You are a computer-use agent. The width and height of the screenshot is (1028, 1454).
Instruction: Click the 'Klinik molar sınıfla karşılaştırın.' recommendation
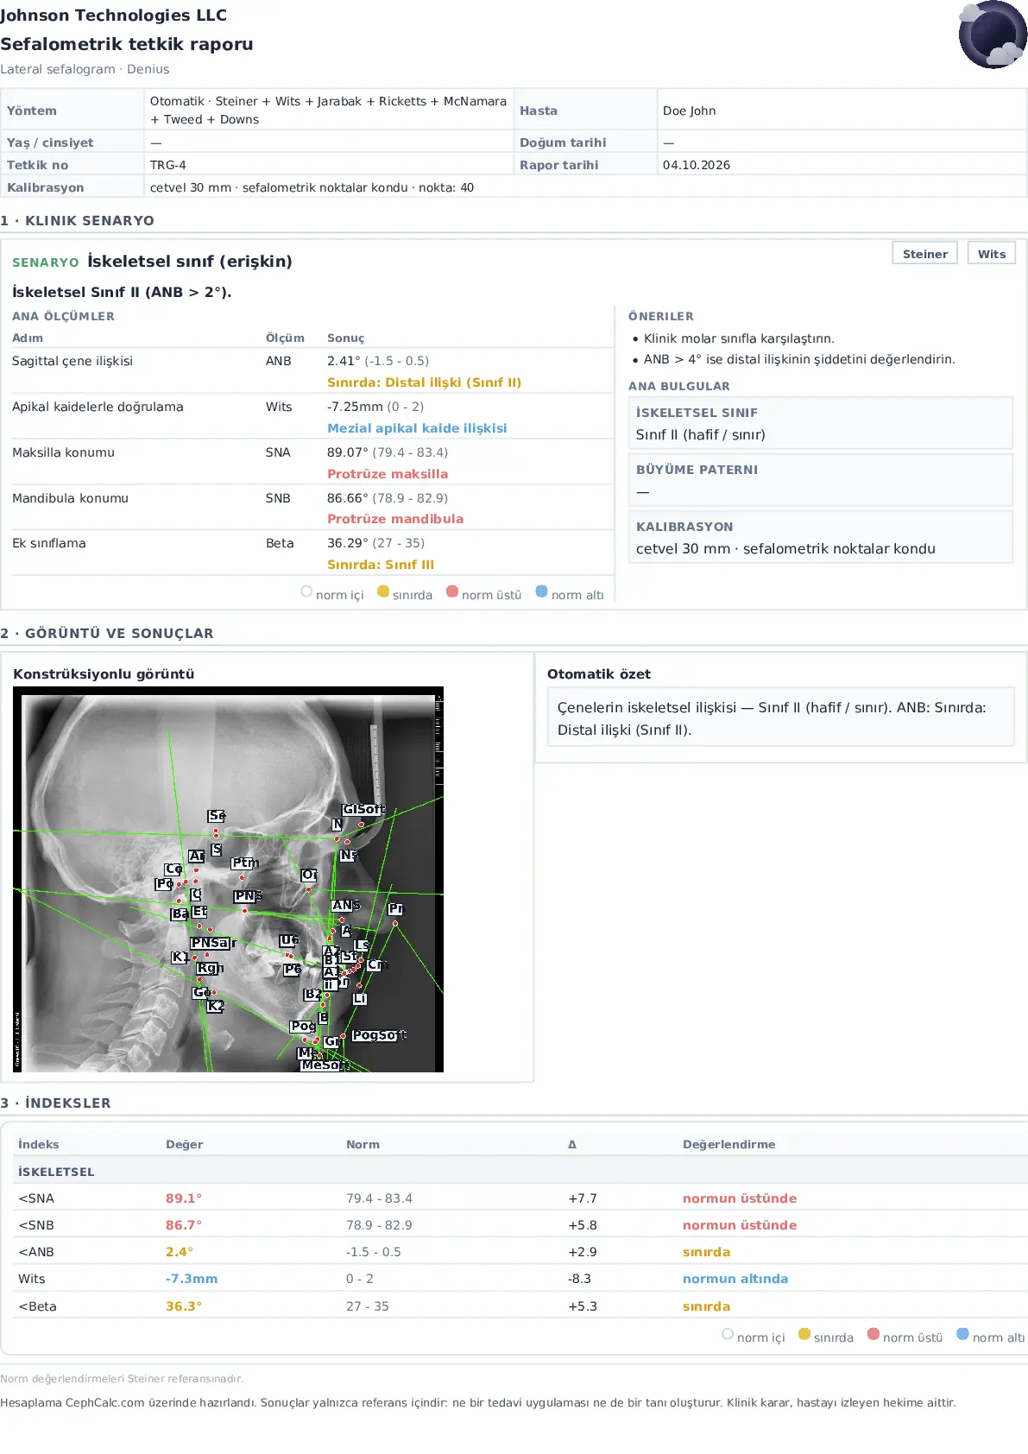coord(739,338)
